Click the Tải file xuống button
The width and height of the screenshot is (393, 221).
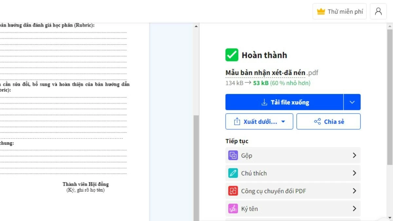point(285,102)
